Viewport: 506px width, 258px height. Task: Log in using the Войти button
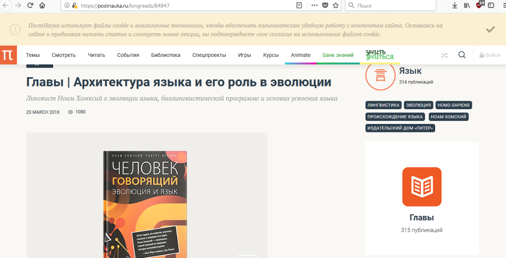pos(490,55)
